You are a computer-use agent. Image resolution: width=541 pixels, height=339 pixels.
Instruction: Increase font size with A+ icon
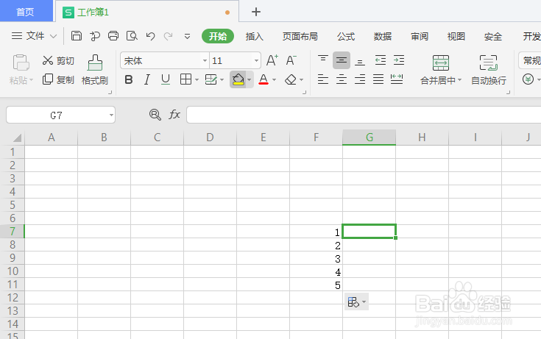[272, 60]
